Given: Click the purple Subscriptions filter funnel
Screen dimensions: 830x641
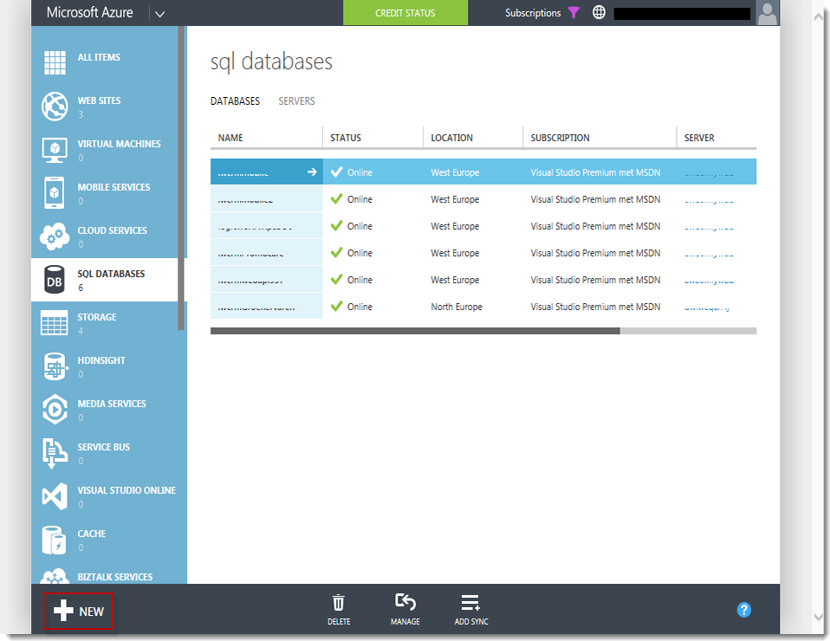Looking at the screenshot, I should point(574,13).
